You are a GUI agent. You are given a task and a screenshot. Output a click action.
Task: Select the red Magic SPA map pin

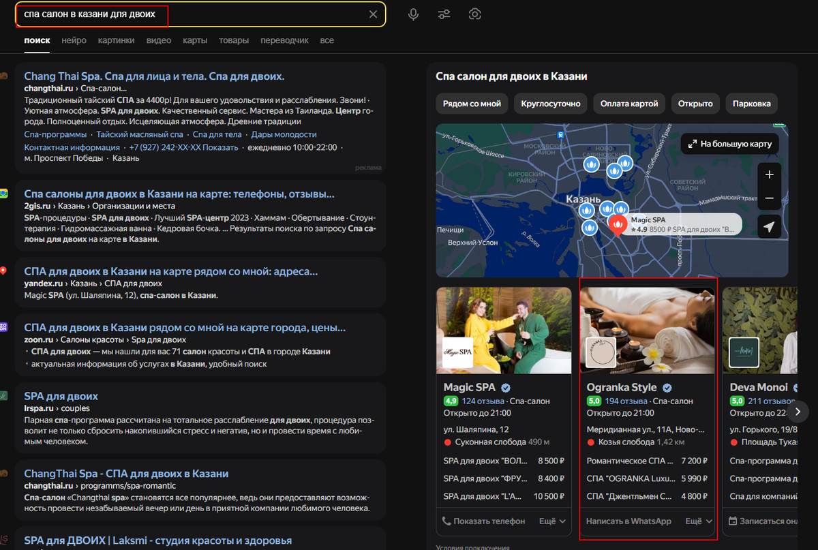[618, 225]
